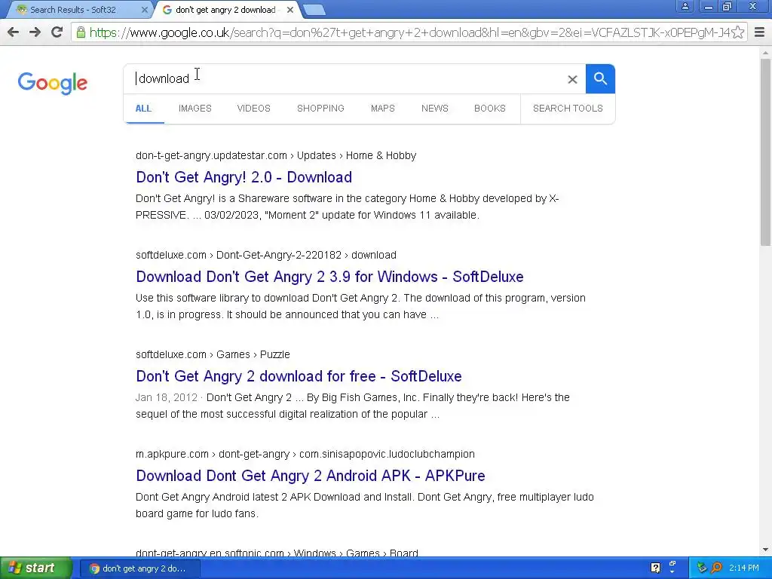
Task: Open Download Don't Get Angry 2 3.9 SoftDeluxe link
Action: coord(329,277)
